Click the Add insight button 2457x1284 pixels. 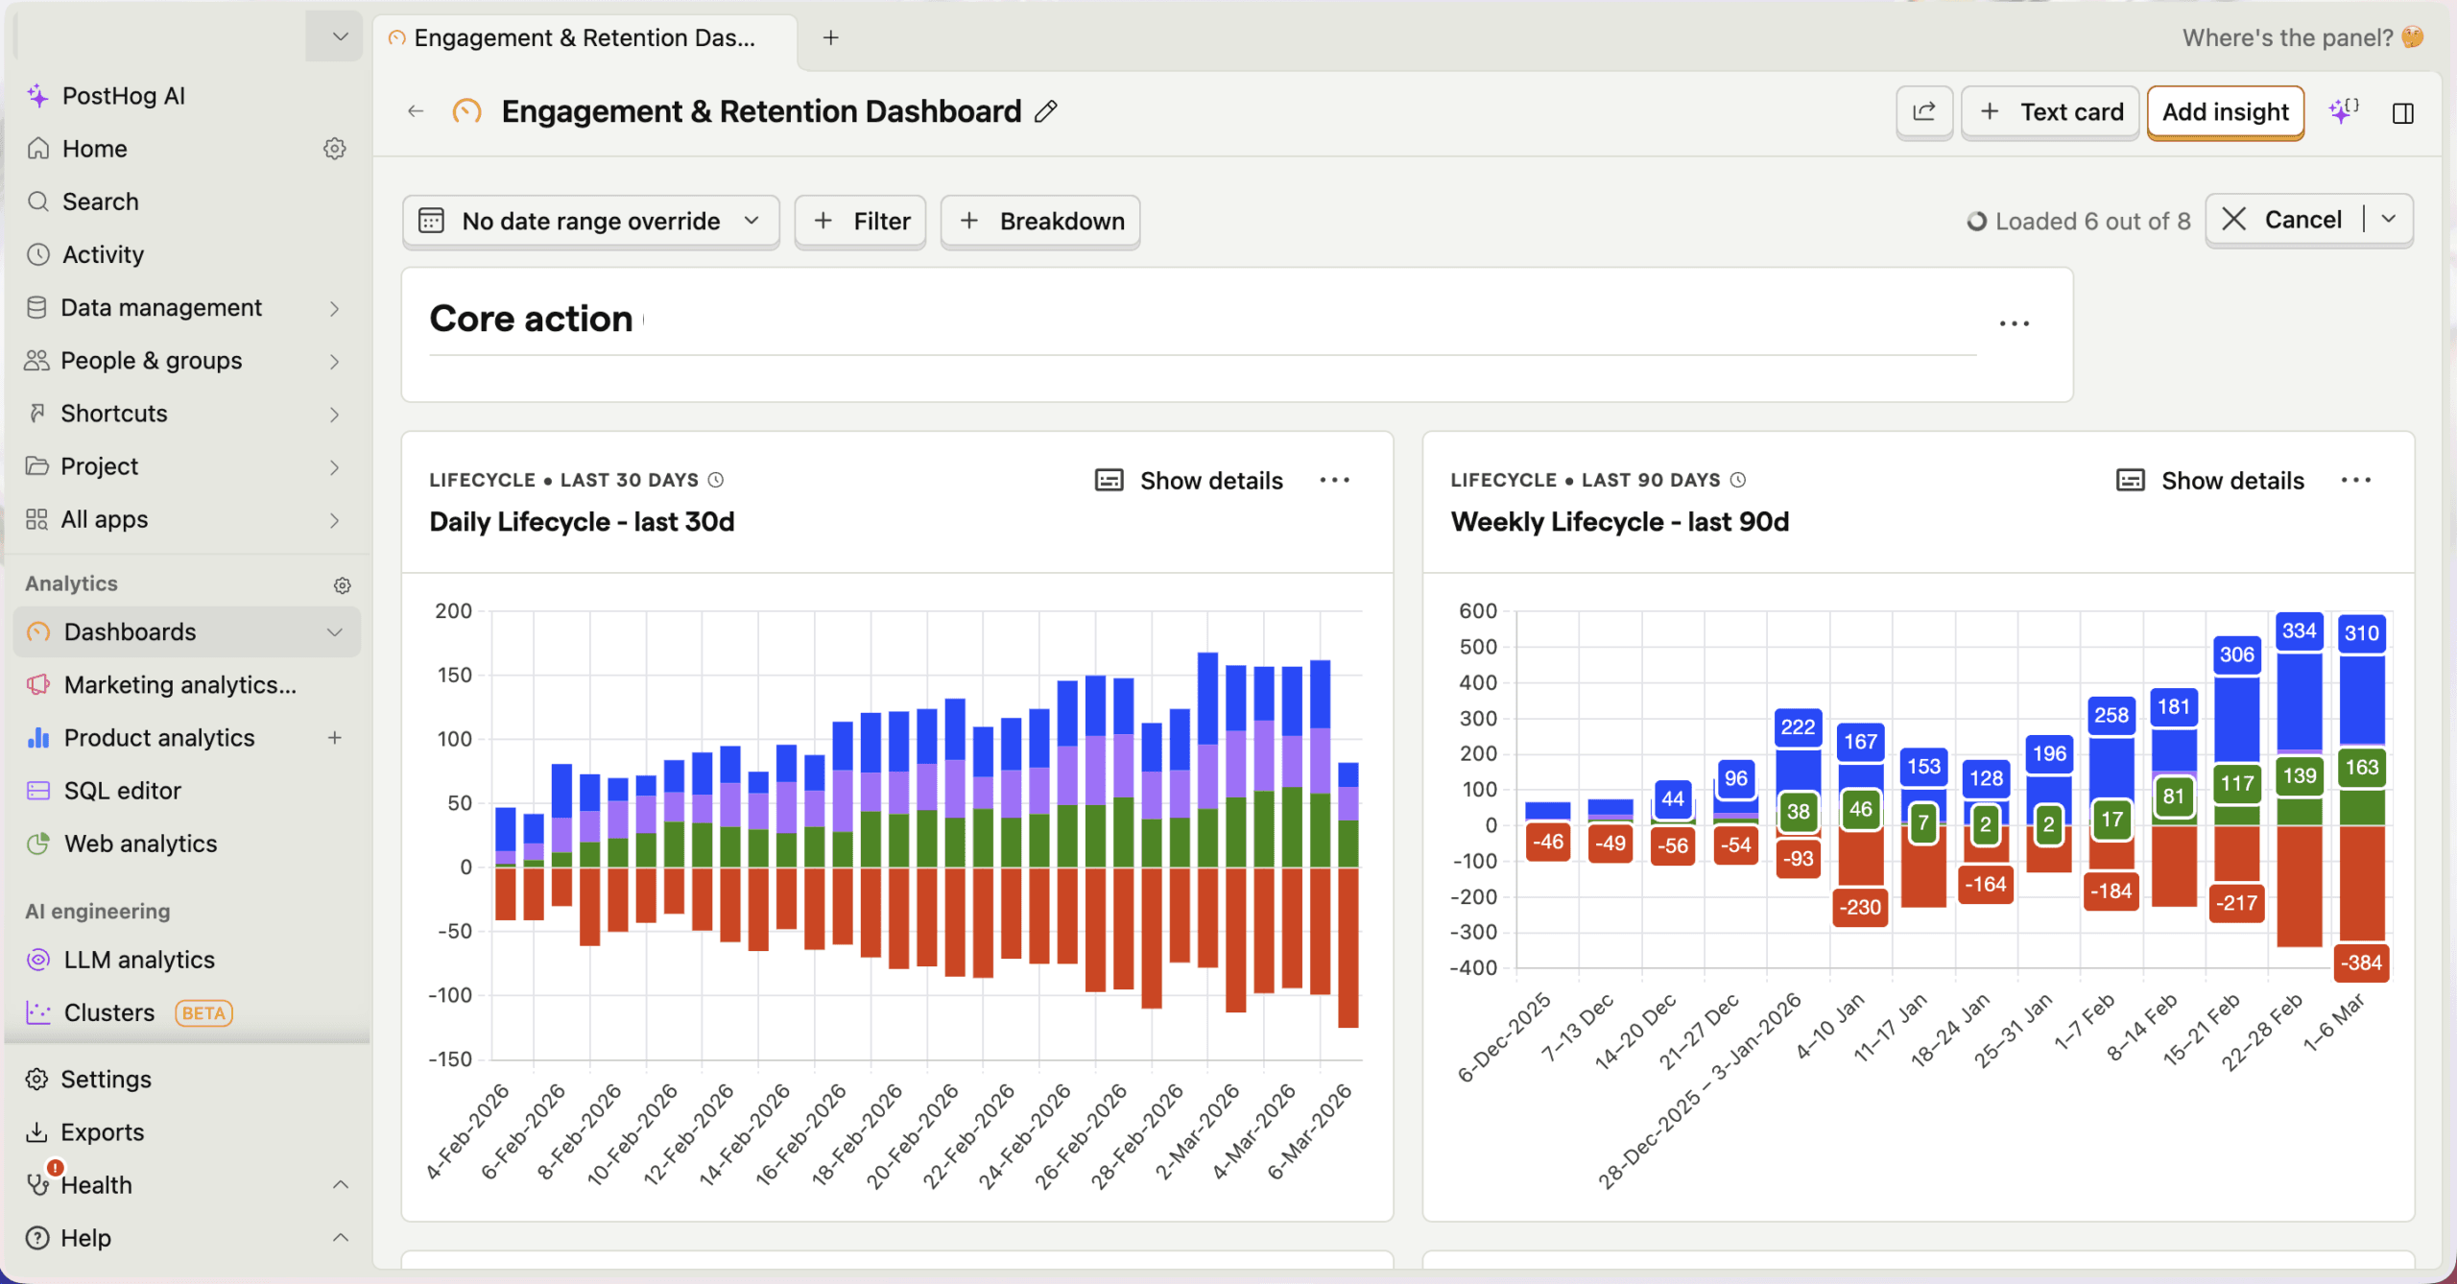point(2225,112)
